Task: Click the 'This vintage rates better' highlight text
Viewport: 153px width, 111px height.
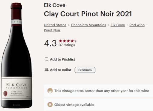Action: (x=102, y=91)
